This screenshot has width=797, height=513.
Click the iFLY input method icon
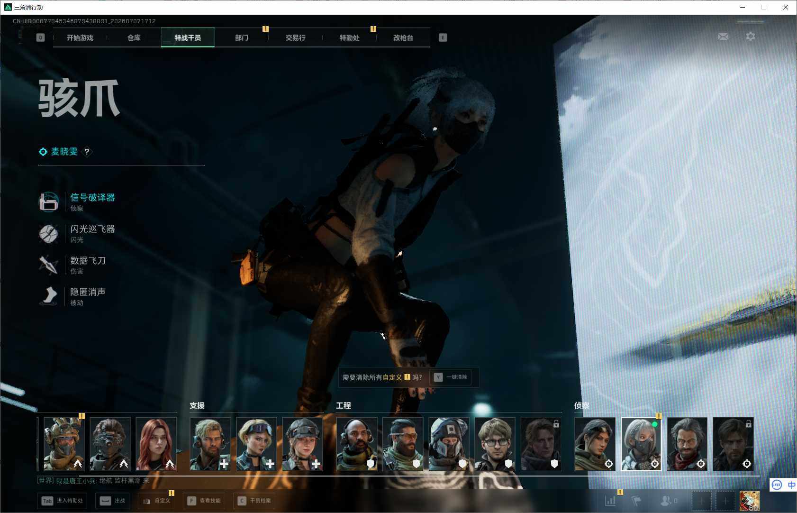pyautogui.click(x=777, y=485)
